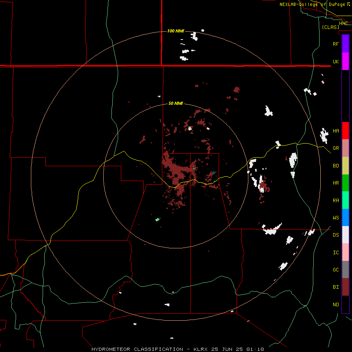Click the 'IC' legend label
Screen dimensions: 352x352
[336, 253]
